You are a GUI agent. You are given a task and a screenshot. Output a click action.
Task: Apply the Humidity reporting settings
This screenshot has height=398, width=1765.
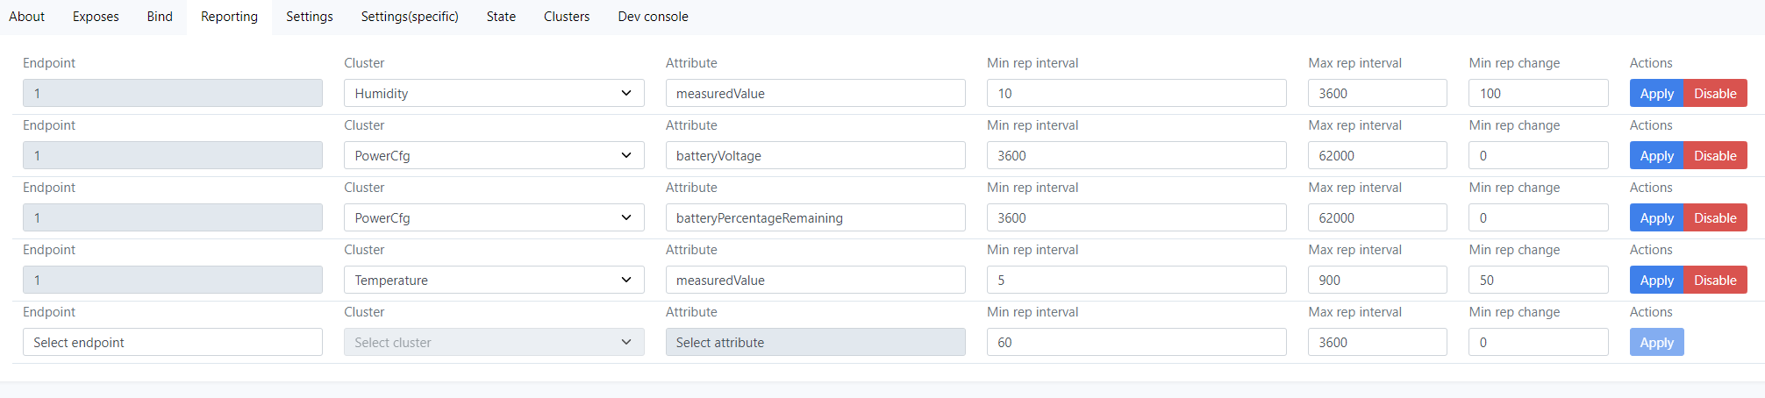(x=1656, y=93)
